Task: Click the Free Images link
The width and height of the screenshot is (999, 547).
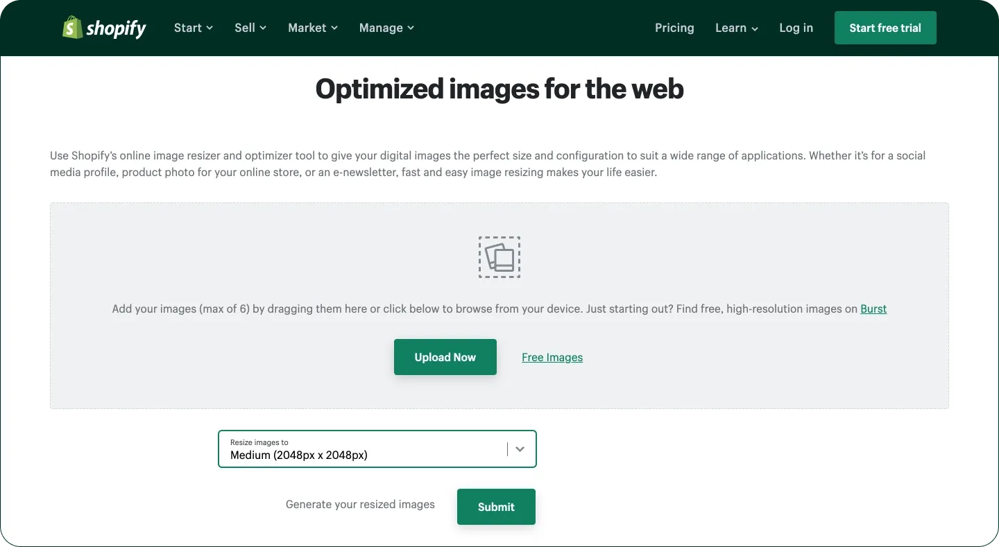Action: click(552, 357)
